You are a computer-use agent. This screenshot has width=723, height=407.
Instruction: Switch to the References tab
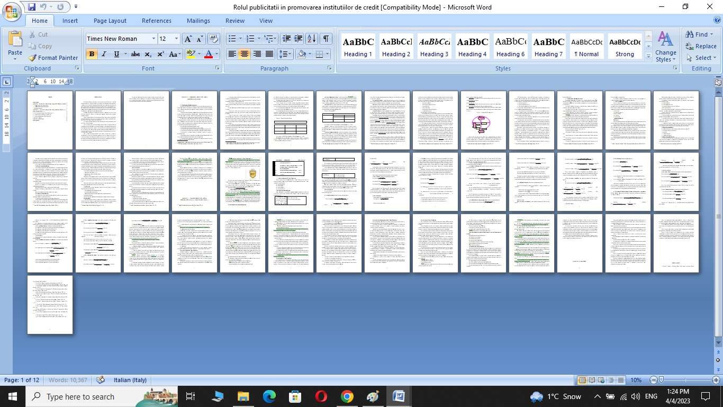pos(156,21)
